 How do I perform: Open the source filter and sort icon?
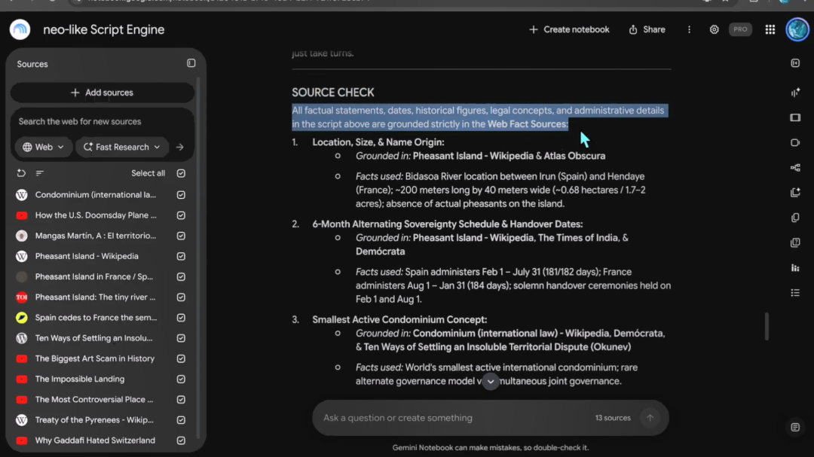[x=39, y=173]
